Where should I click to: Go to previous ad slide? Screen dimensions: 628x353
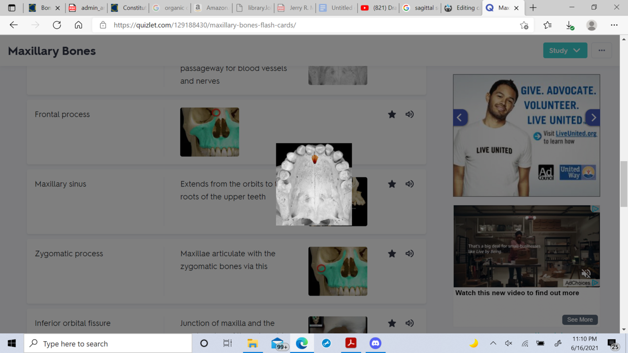(460, 118)
